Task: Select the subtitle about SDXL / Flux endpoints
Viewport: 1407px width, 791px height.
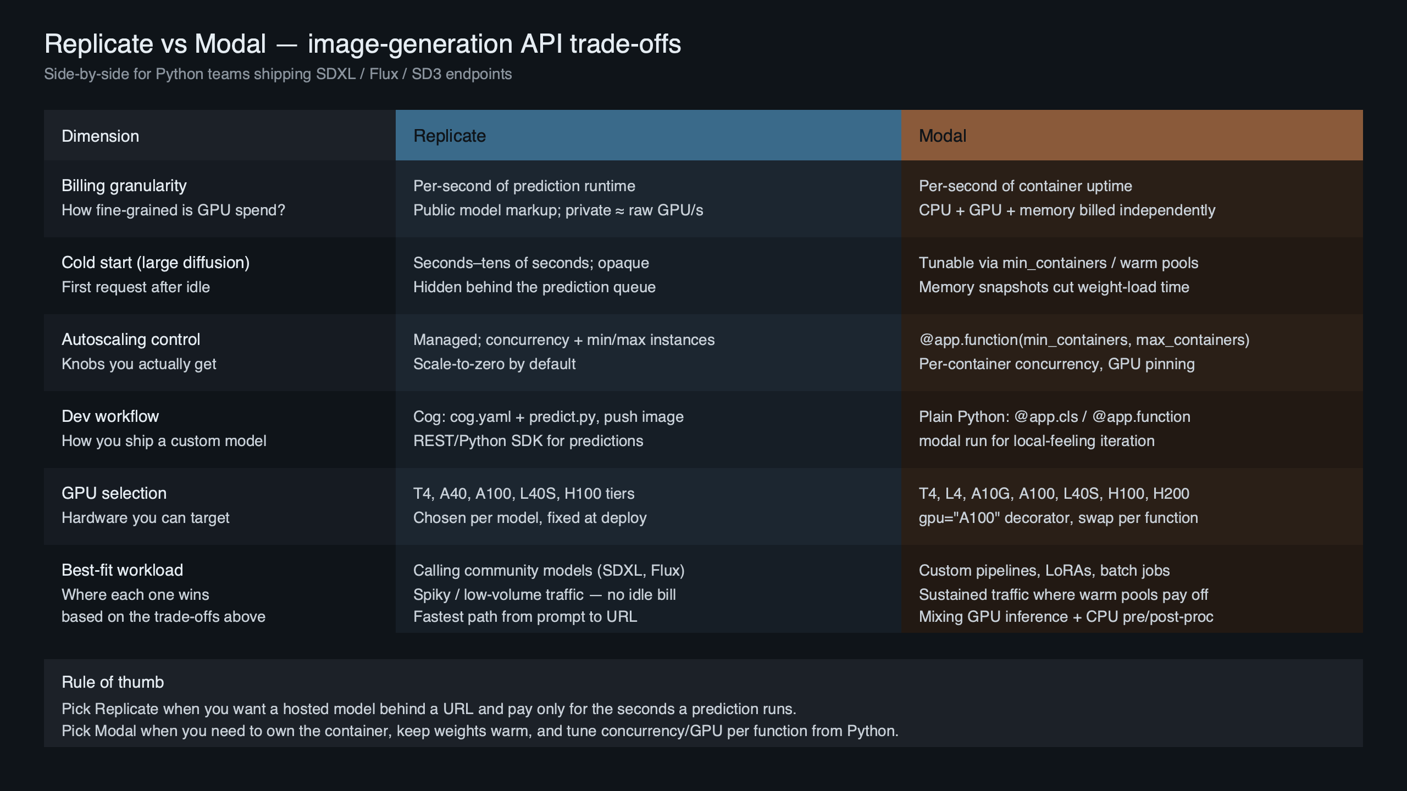Action: (278, 74)
